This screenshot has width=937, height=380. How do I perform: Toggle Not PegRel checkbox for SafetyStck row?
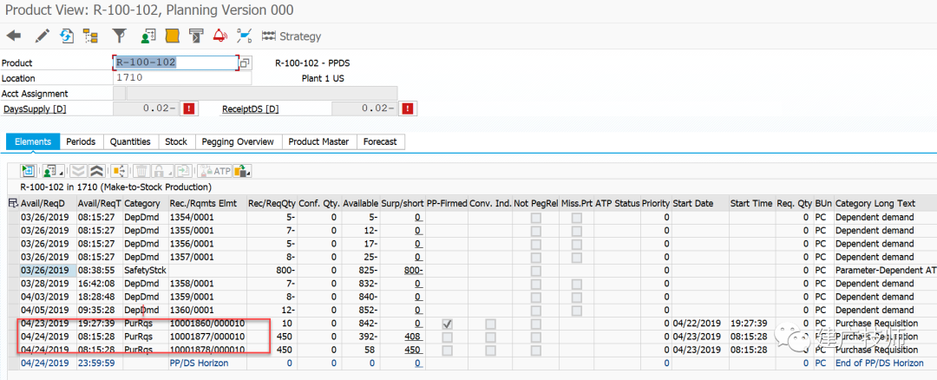(536, 271)
